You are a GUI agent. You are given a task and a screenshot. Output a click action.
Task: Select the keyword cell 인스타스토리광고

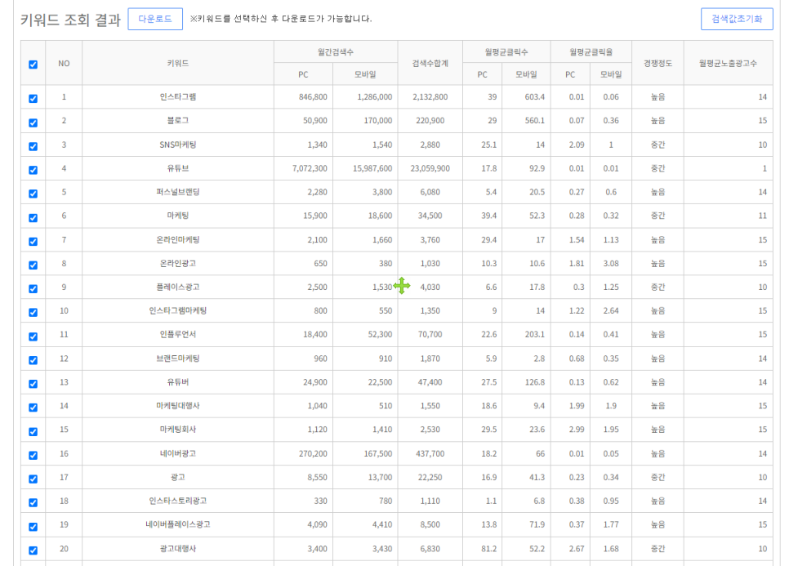178,501
